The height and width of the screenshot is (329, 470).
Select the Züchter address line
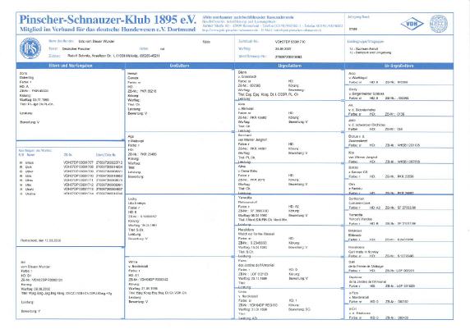(113, 56)
